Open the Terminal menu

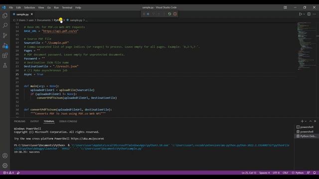[67, 7]
